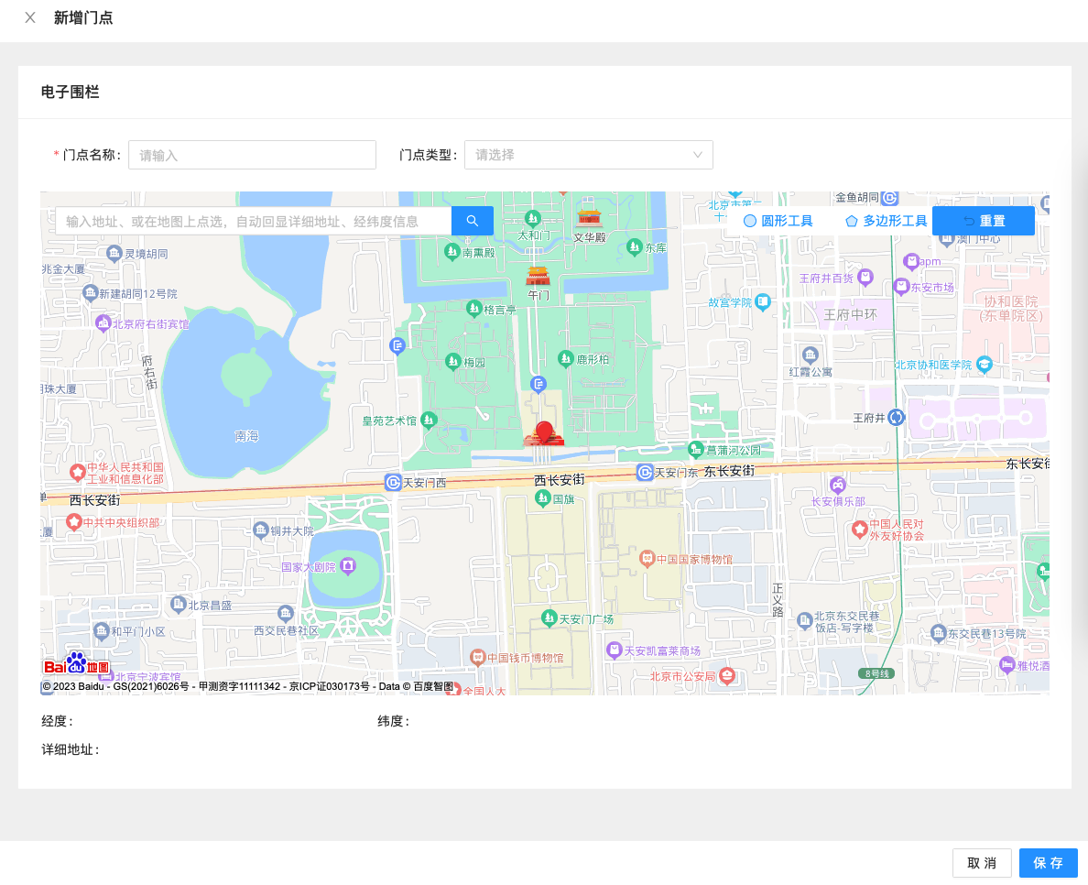Click the 格言亭 tree icon

(473, 308)
